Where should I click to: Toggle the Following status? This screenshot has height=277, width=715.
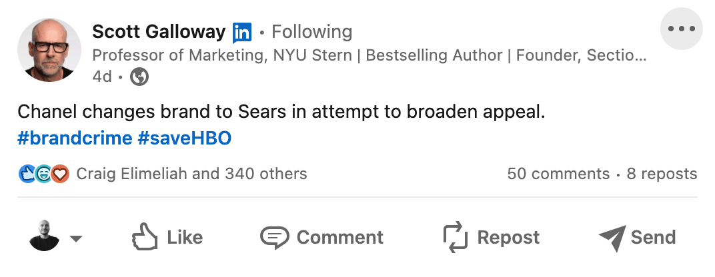(312, 32)
